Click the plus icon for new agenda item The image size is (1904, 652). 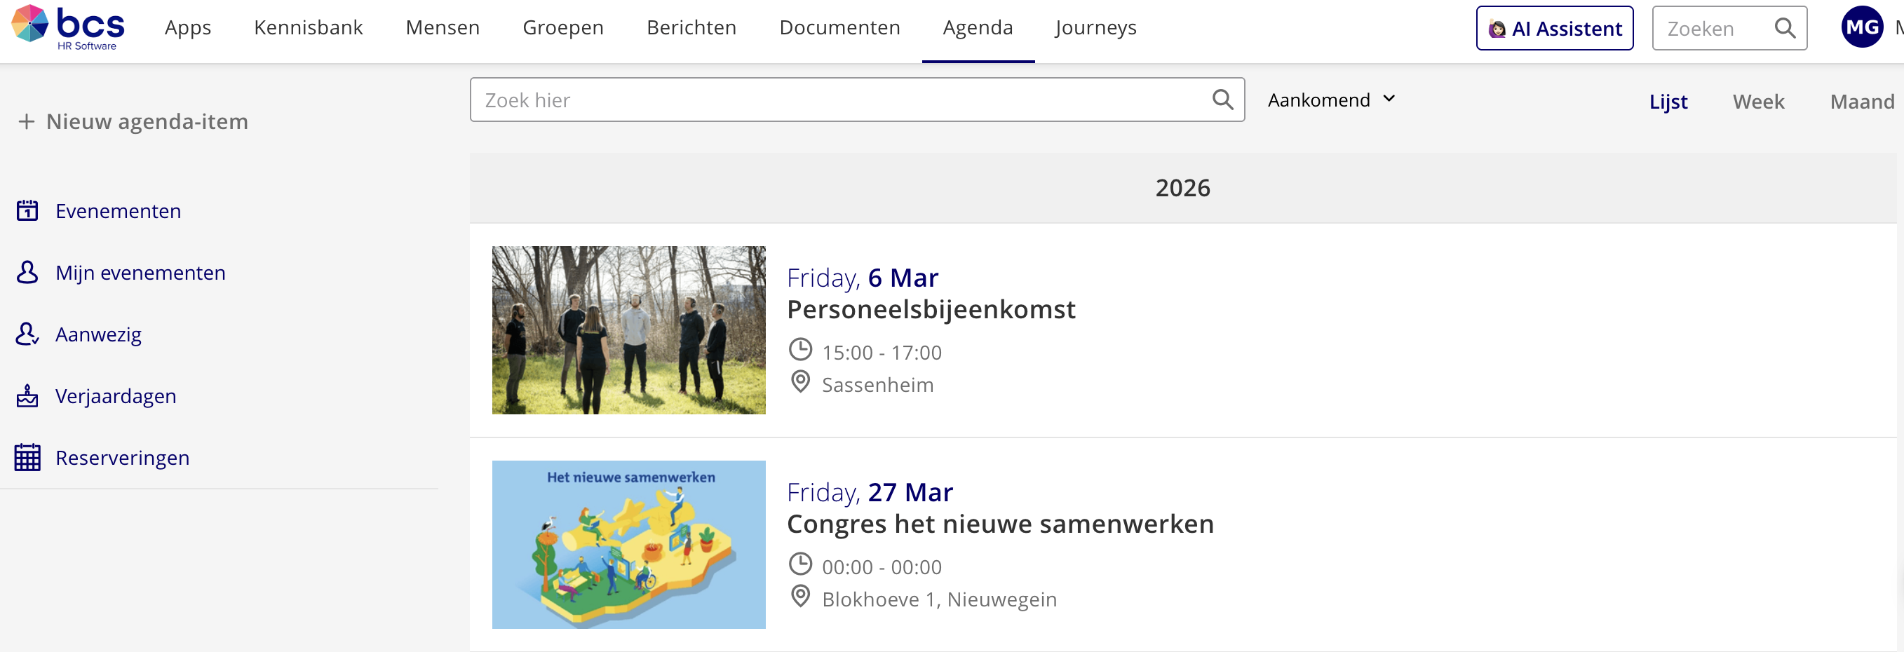click(27, 121)
